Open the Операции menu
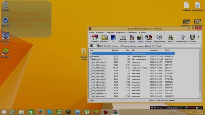This screenshot has height=115, width=205. pos(110,32)
